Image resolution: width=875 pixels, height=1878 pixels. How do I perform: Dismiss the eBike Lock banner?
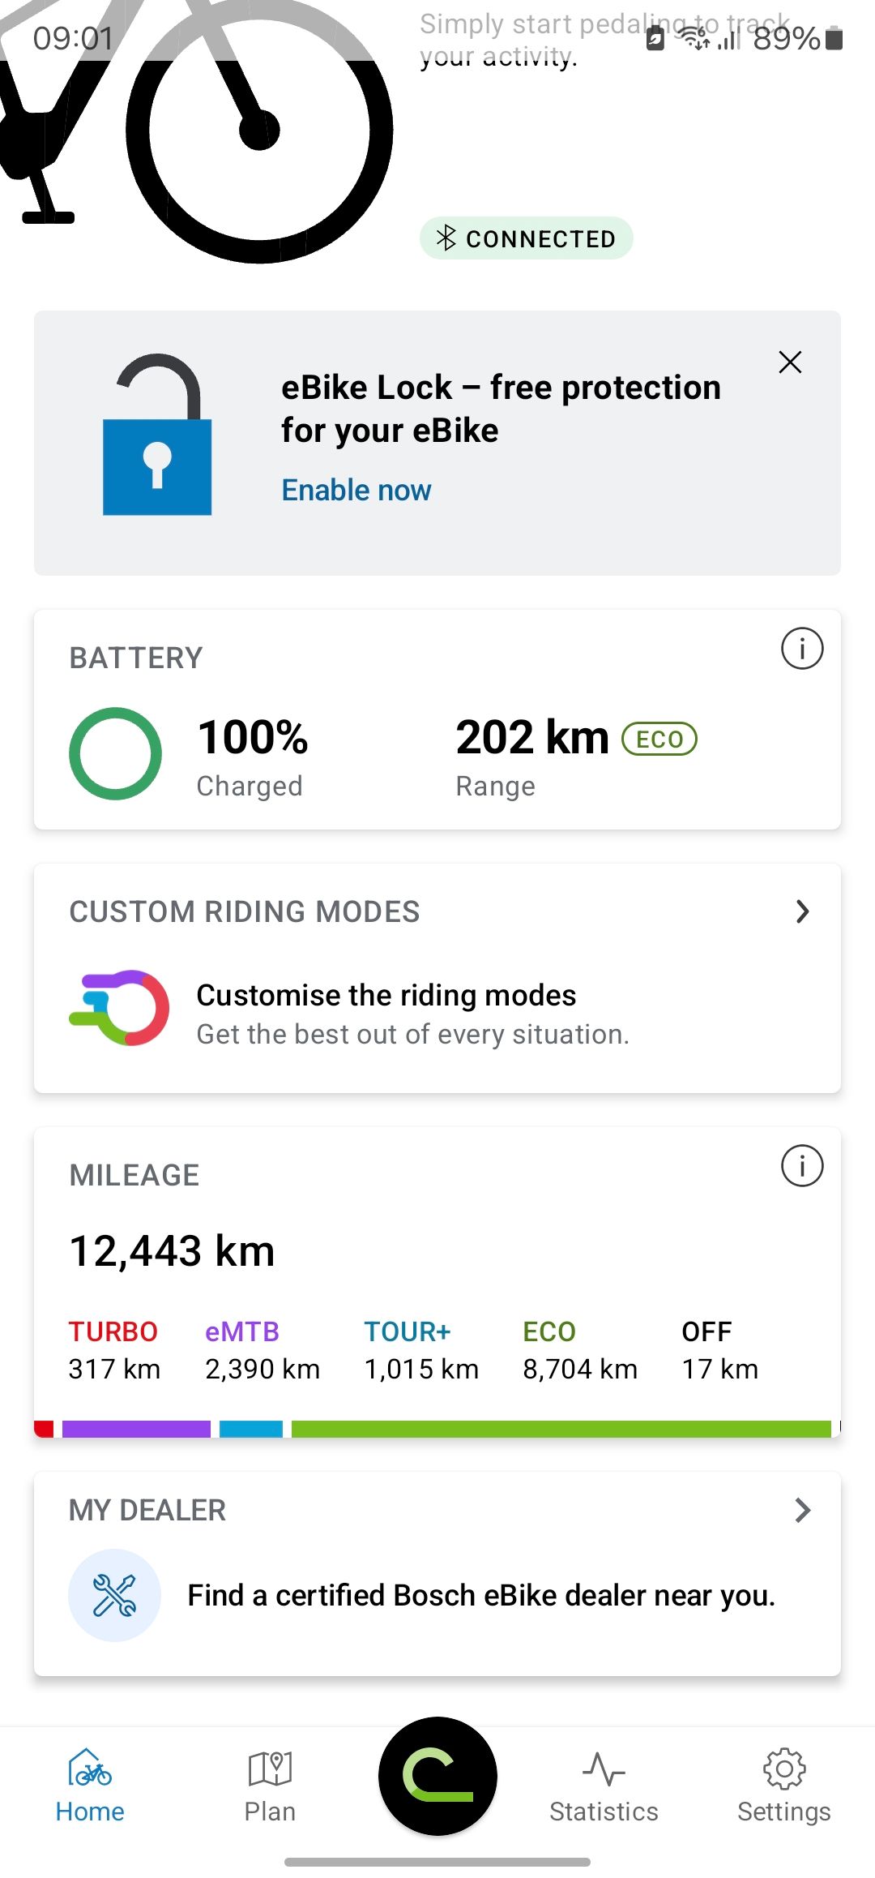[x=790, y=362]
